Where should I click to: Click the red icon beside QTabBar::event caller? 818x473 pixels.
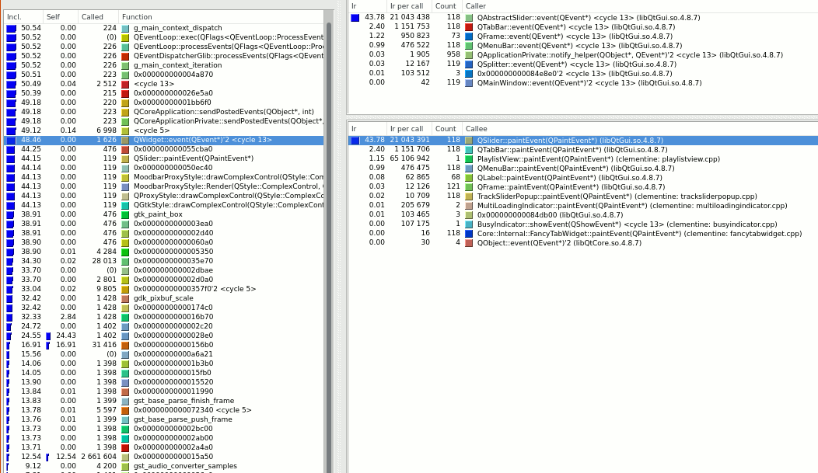coord(469,27)
